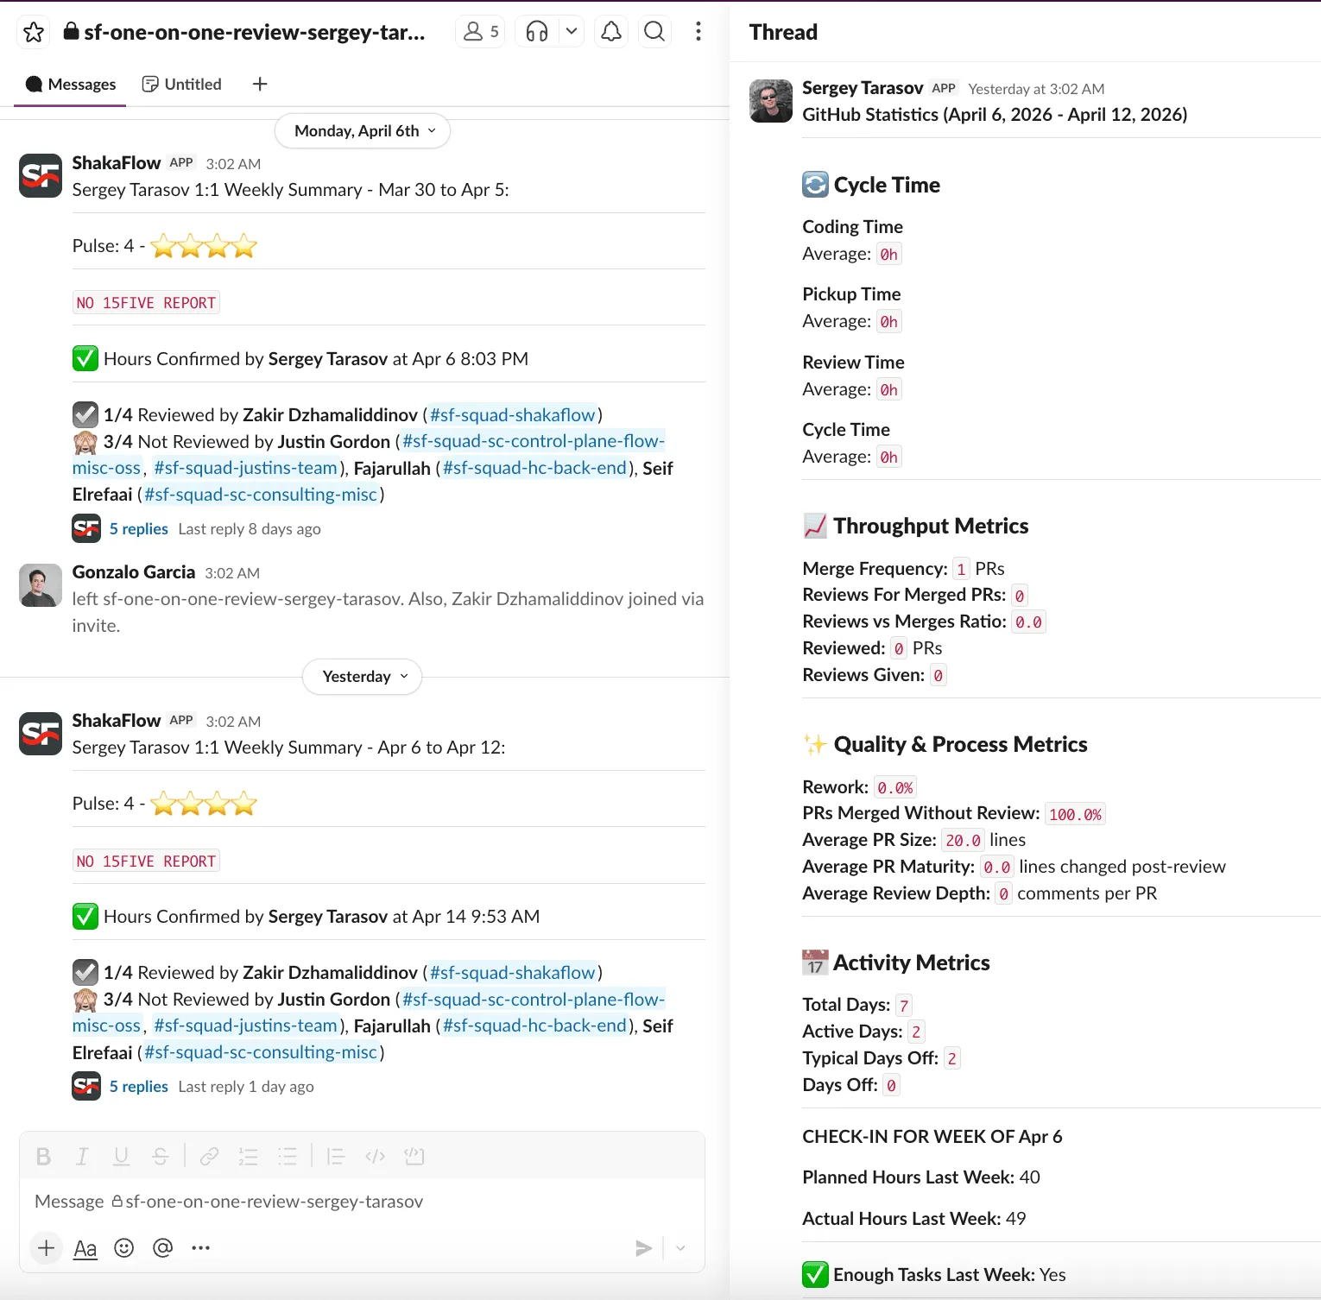The width and height of the screenshot is (1321, 1300).
Task: Select the Messages tab
Action: [x=71, y=85]
